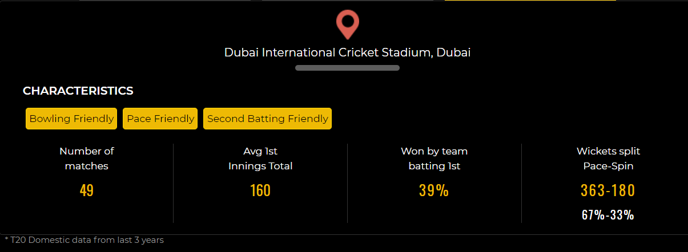688x252 pixels.
Task: Select the 160 average innings value
Action: click(260, 190)
